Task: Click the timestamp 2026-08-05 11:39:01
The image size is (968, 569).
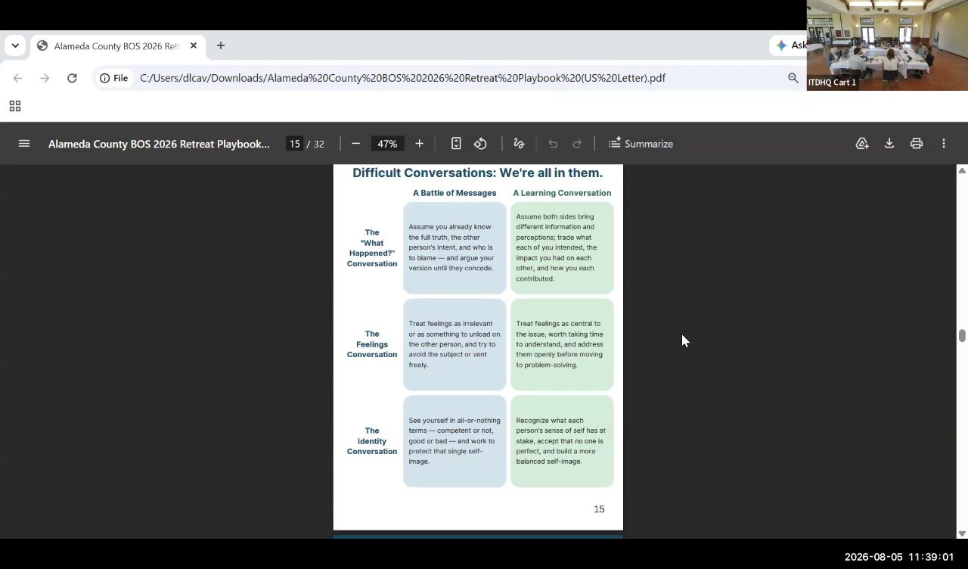Action: coord(899,557)
